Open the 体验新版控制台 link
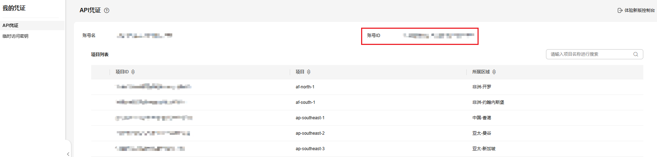Image resolution: width=657 pixels, height=157 pixels. tap(639, 10)
